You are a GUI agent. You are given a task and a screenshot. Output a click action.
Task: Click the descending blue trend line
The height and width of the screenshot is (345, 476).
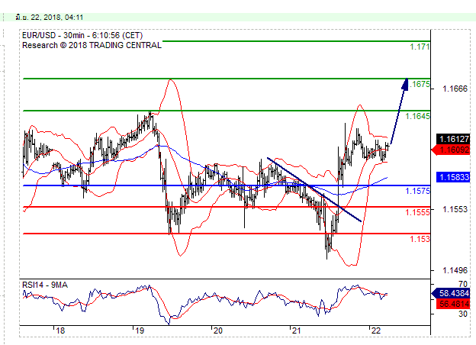[x=313, y=189]
